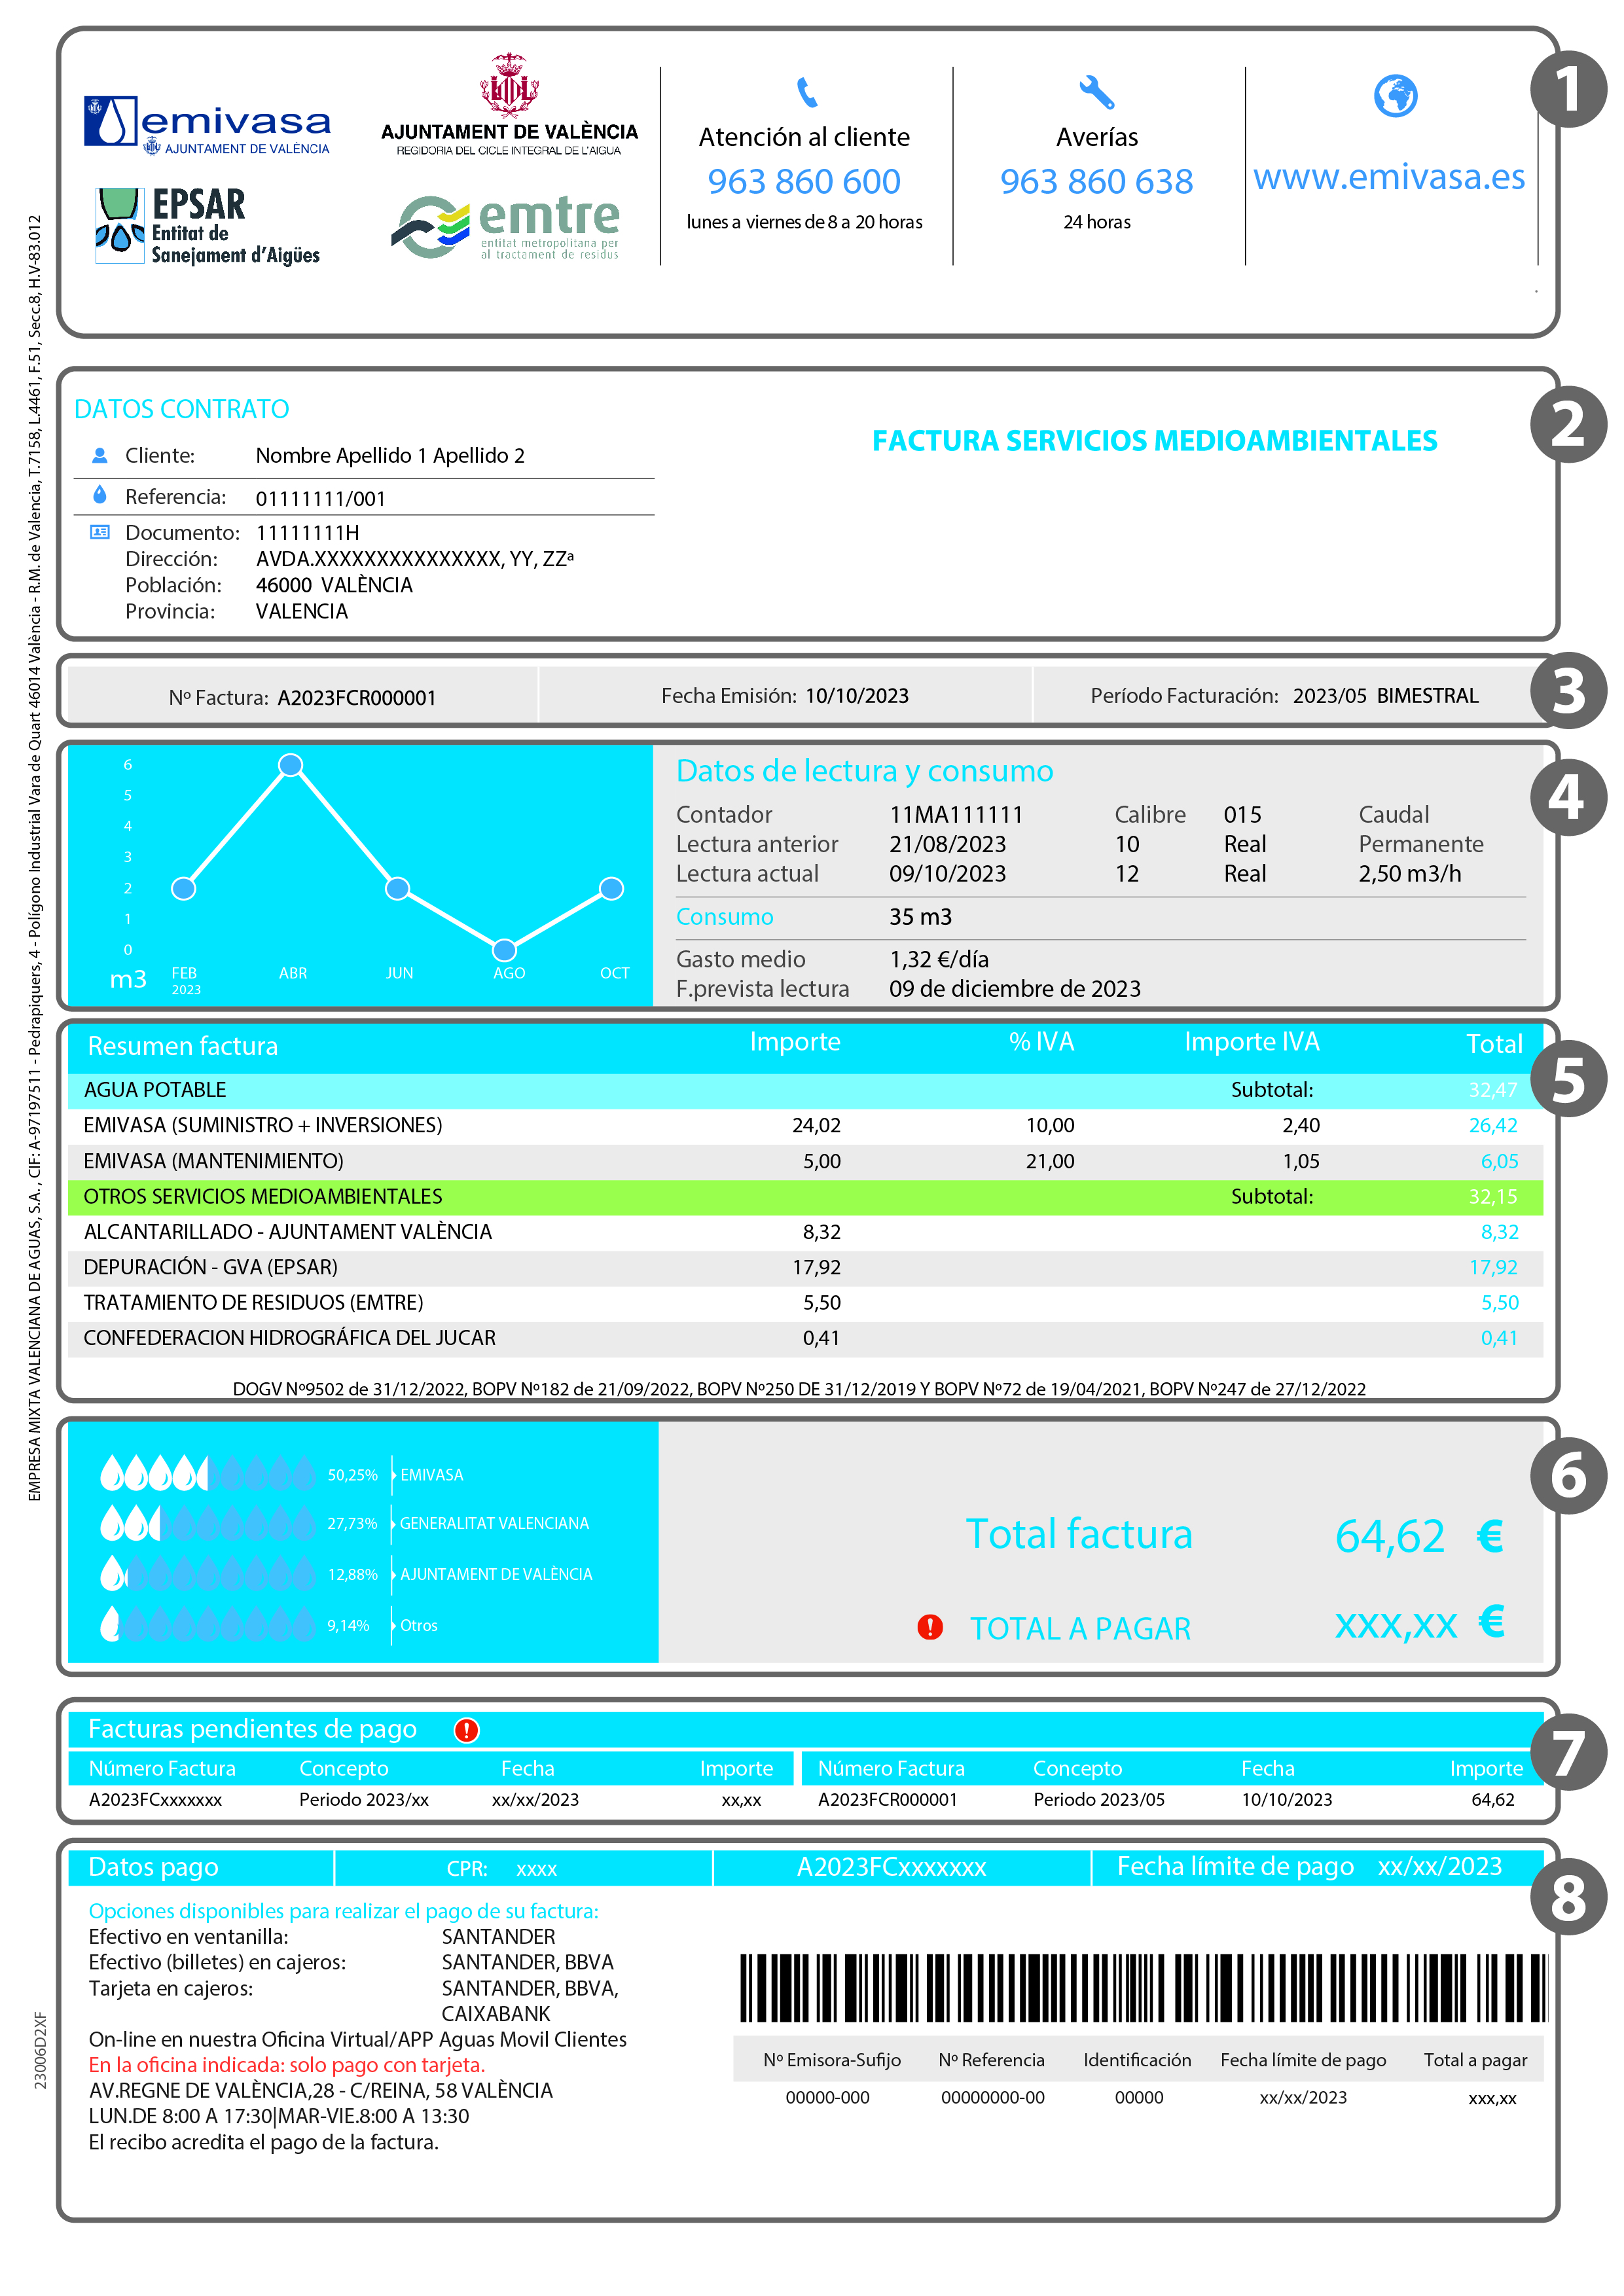The width and height of the screenshot is (1624, 2296).
Task: Click the TRATAMIENTO DE RESIDUOS (EMTRE) row
Action: click(x=805, y=1303)
